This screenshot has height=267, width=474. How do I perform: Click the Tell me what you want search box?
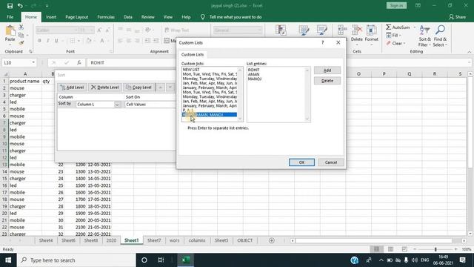236,17
